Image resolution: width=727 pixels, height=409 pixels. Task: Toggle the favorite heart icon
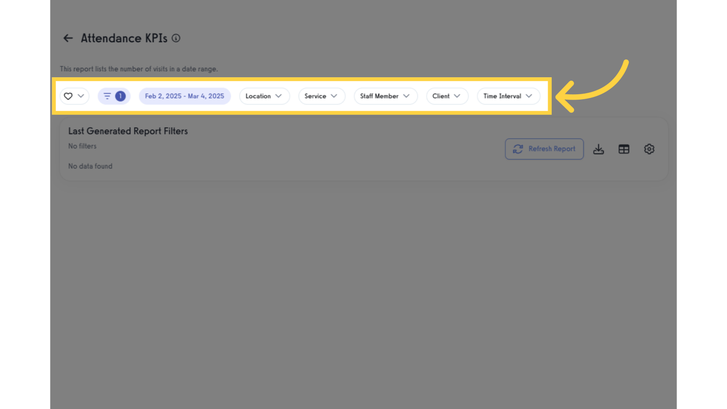[x=68, y=96]
